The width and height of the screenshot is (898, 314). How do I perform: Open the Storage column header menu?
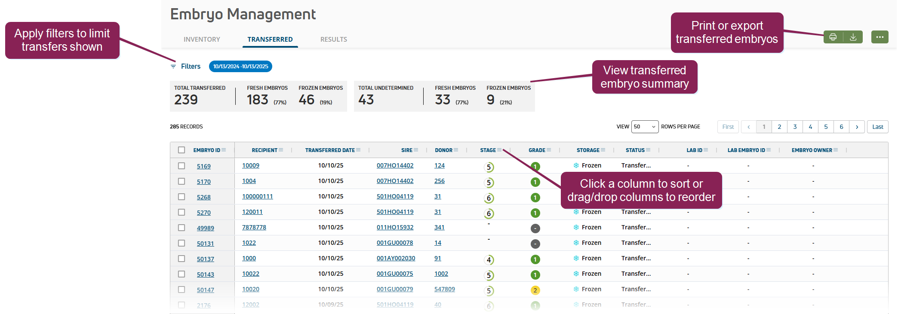603,150
